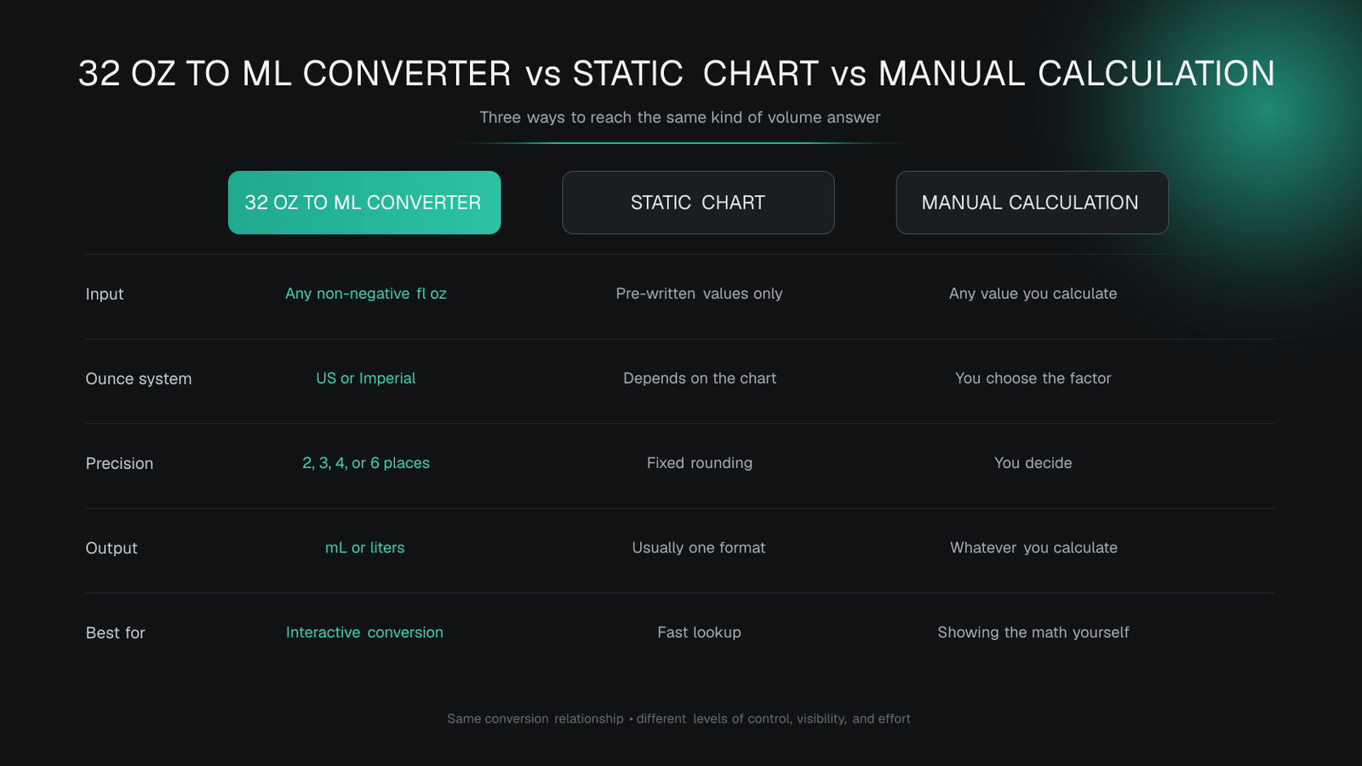Click the 'You decide' cell
This screenshot has width=1362, height=766.
pyautogui.click(x=1033, y=463)
